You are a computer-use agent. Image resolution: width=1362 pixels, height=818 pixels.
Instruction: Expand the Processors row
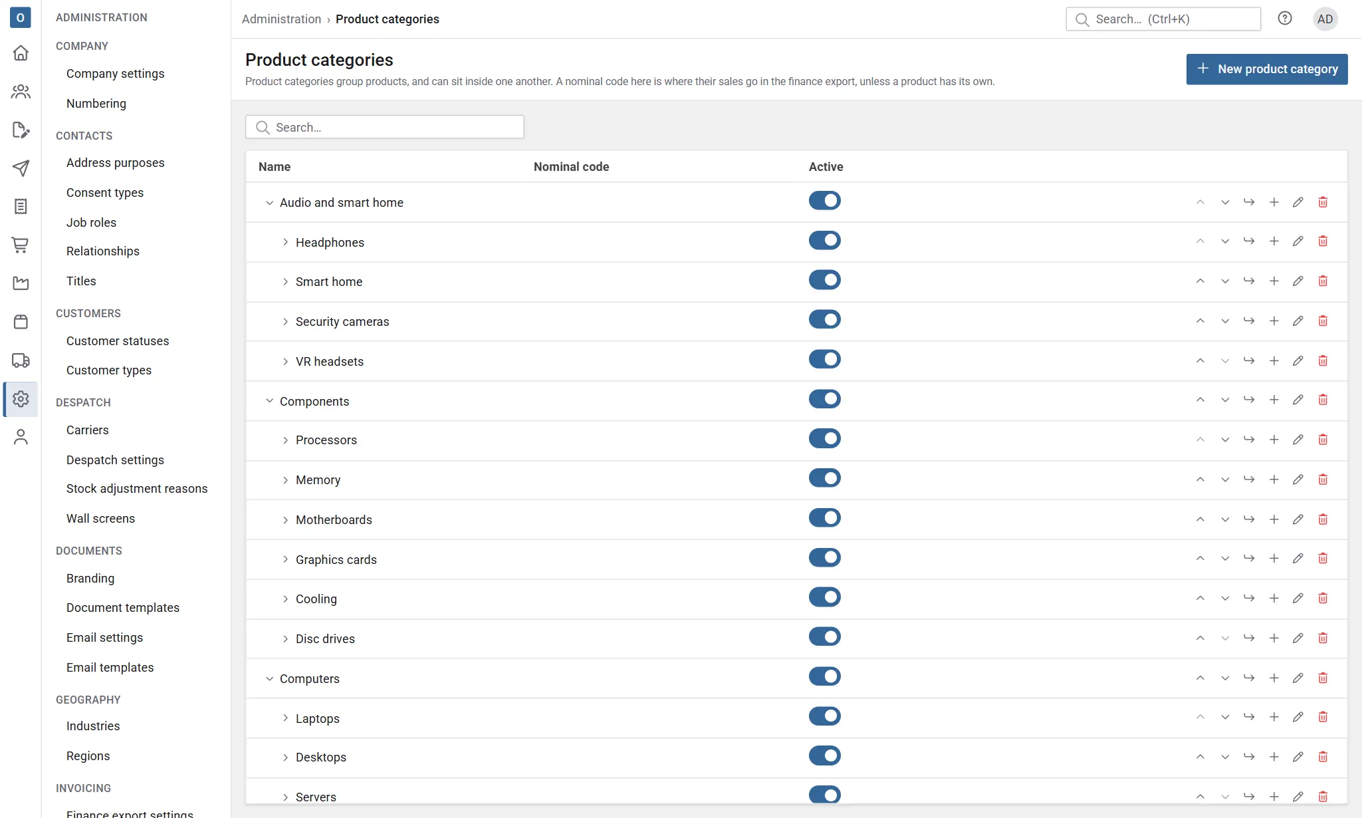coord(285,440)
